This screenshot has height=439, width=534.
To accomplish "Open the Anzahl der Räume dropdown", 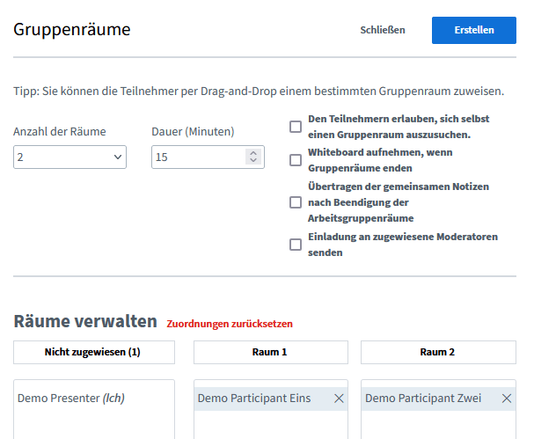I will point(69,157).
